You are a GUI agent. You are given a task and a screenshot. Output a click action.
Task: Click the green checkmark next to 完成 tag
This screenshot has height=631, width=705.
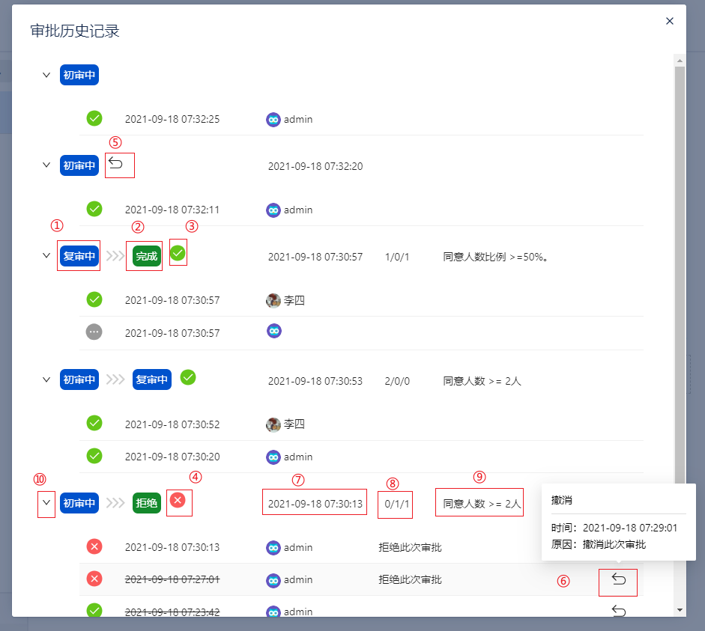pyautogui.click(x=178, y=254)
